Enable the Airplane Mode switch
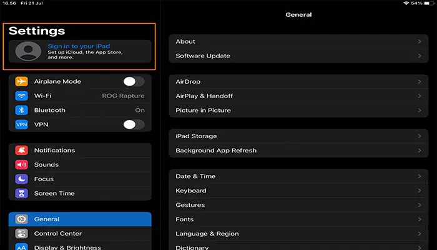Image resolution: width=437 pixels, height=250 pixels. point(133,82)
